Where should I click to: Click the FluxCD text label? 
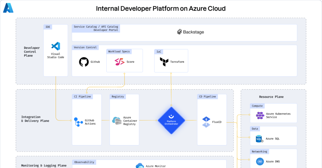click(x=217, y=122)
